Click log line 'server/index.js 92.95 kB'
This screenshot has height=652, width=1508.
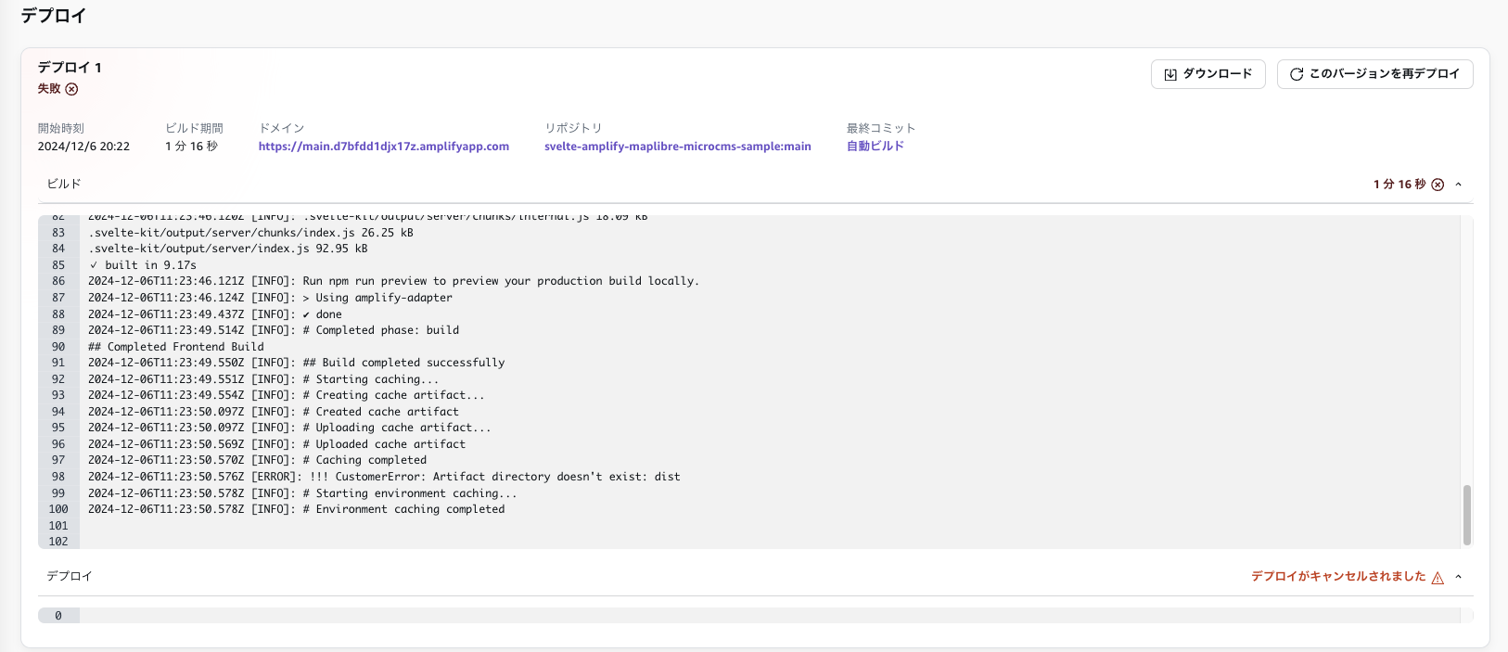click(228, 249)
